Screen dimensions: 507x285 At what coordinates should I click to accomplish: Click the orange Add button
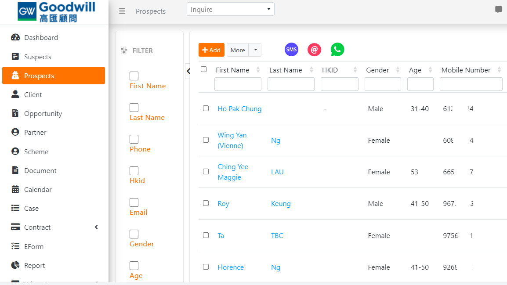click(211, 50)
